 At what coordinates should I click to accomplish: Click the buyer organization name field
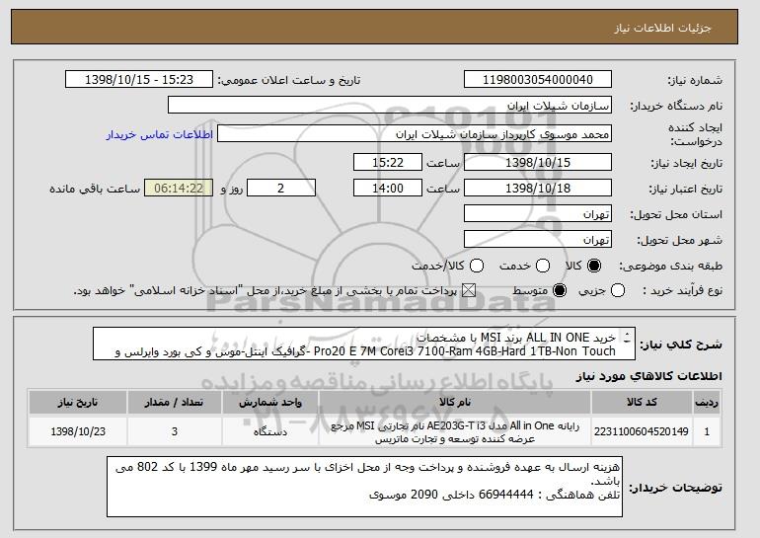point(390,106)
